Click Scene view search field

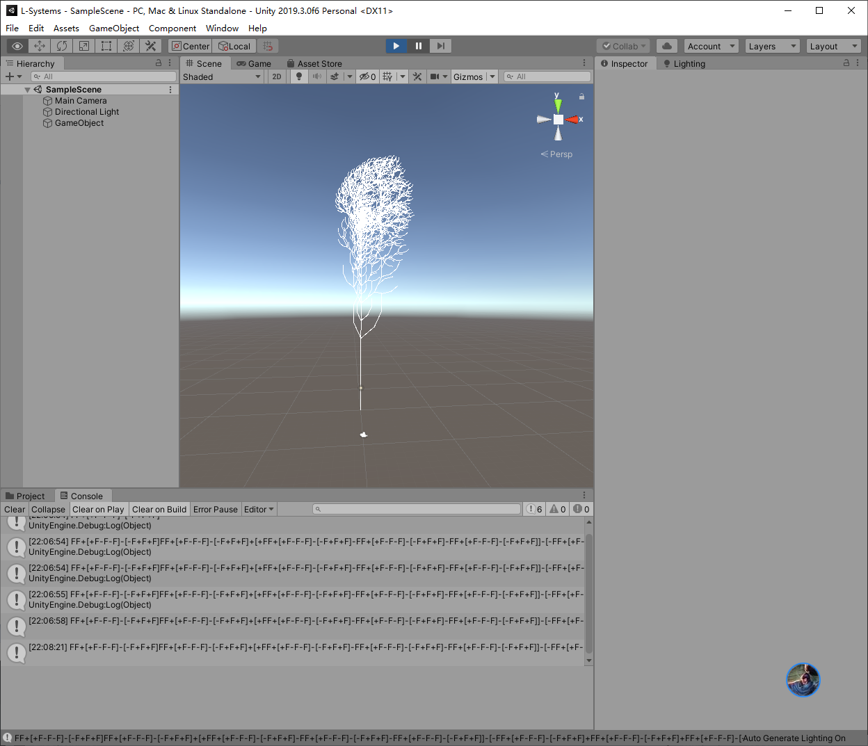pos(547,76)
